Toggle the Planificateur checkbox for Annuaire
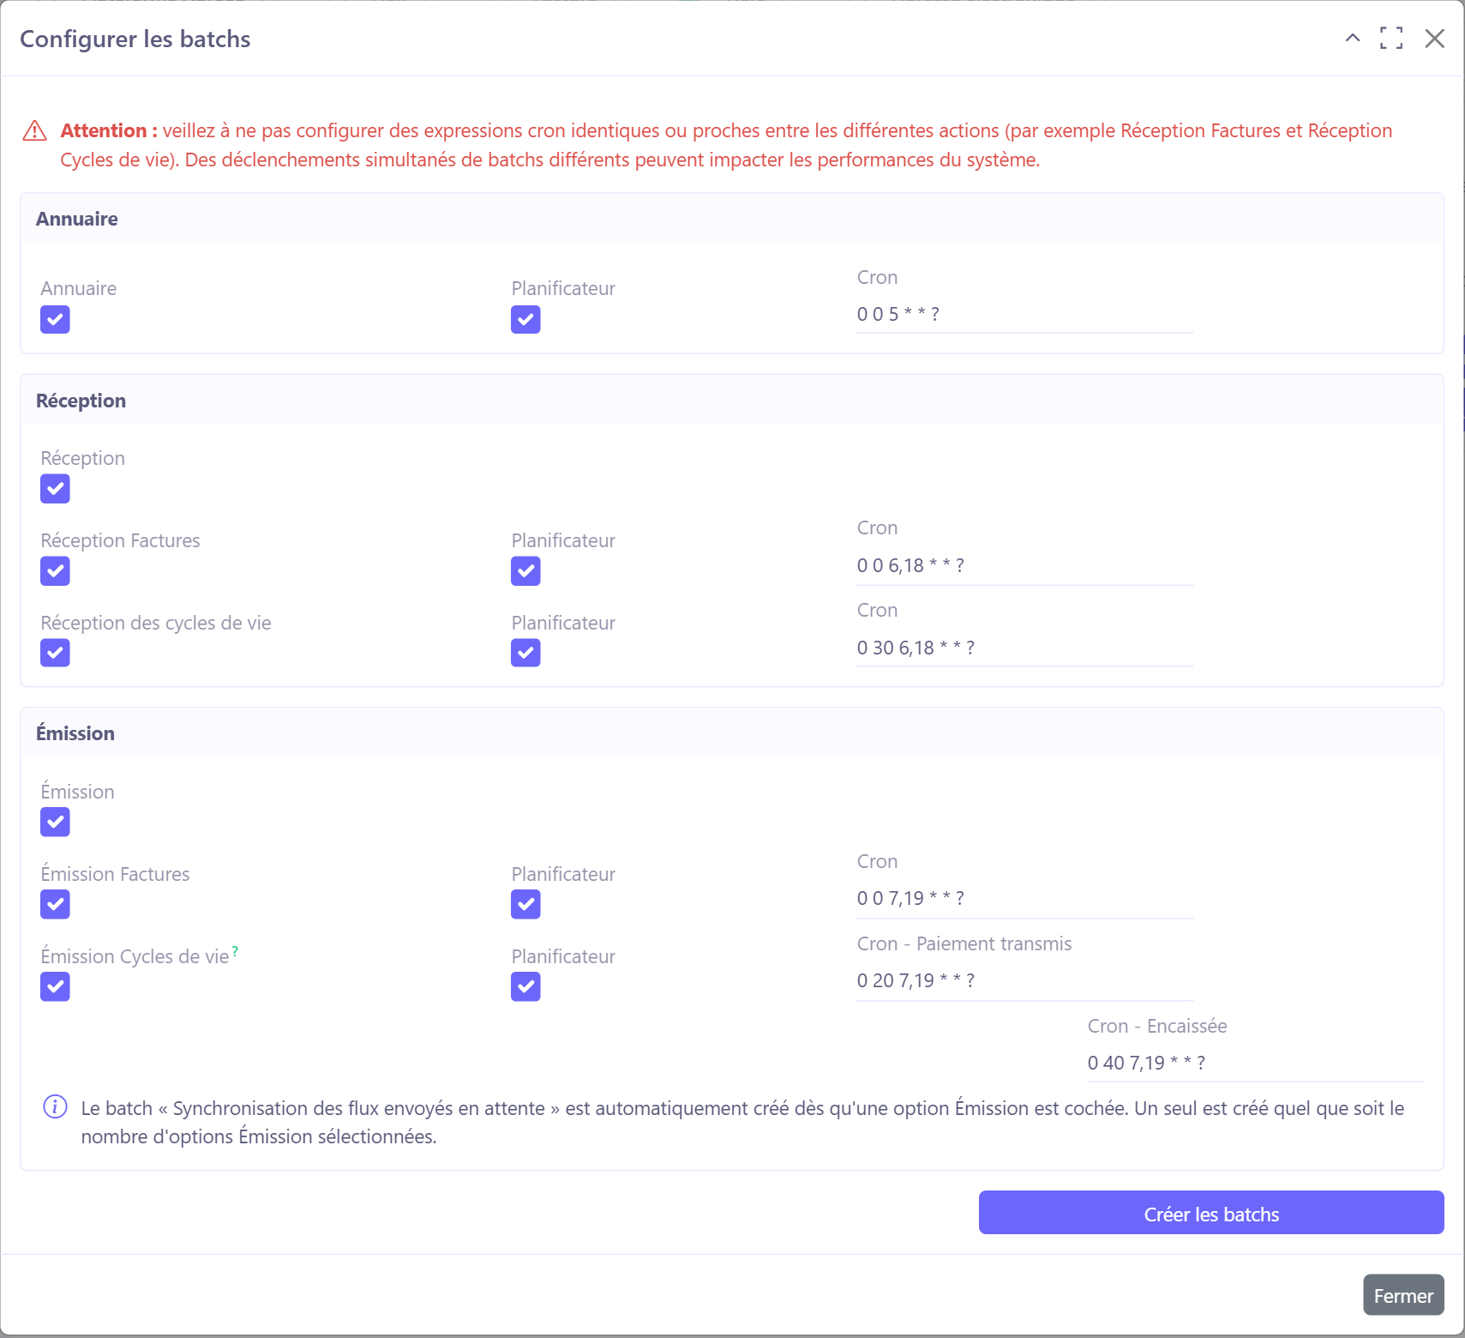 point(525,319)
